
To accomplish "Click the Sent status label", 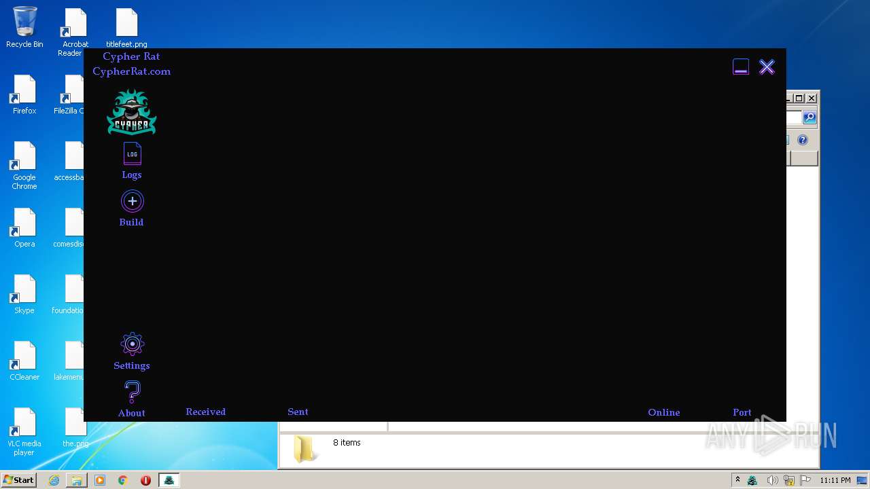I will tap(298, 412).
